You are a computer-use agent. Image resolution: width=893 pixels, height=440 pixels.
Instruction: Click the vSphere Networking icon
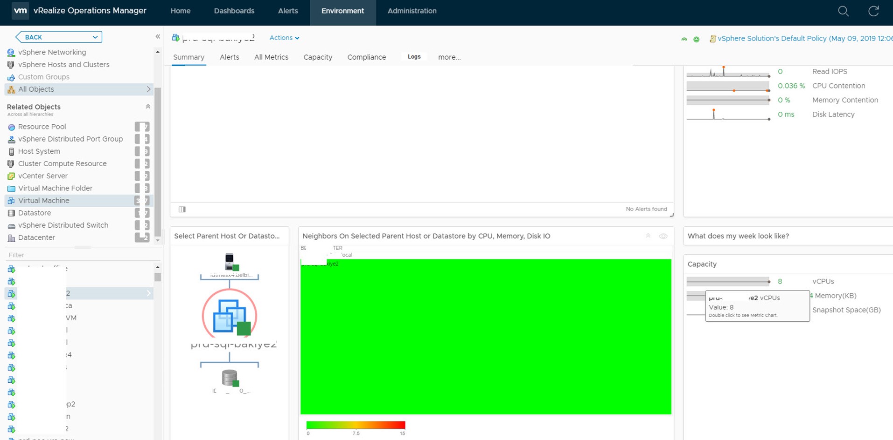[11, 52]
